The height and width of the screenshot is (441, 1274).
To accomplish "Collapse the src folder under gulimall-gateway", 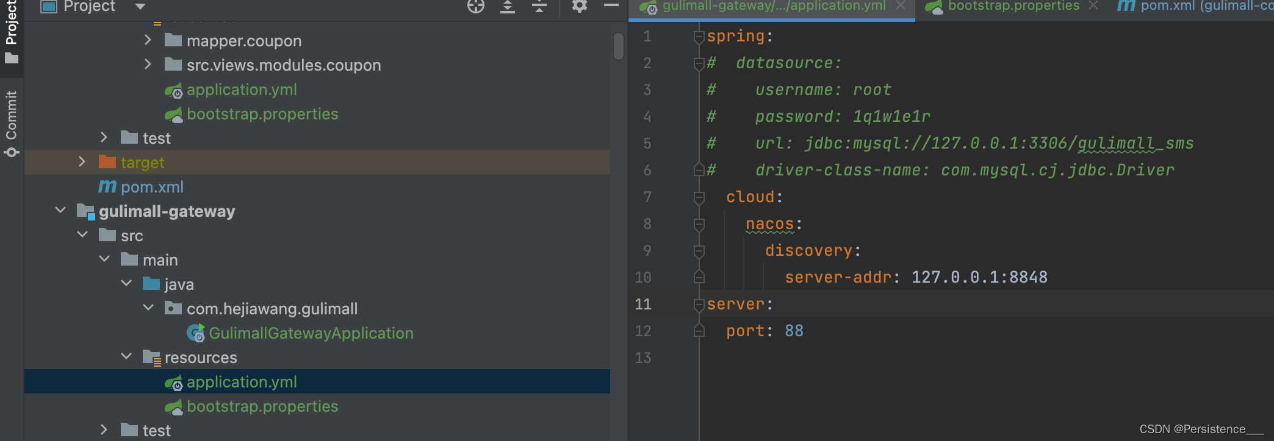I will tap(82, 235).
